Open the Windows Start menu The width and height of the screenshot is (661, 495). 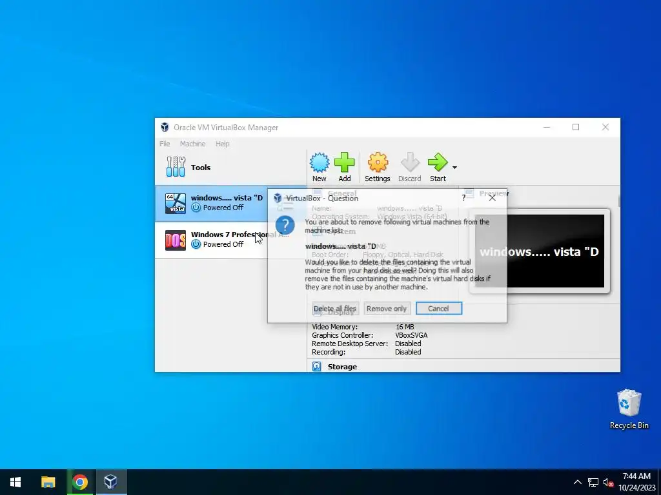point(15,482)
